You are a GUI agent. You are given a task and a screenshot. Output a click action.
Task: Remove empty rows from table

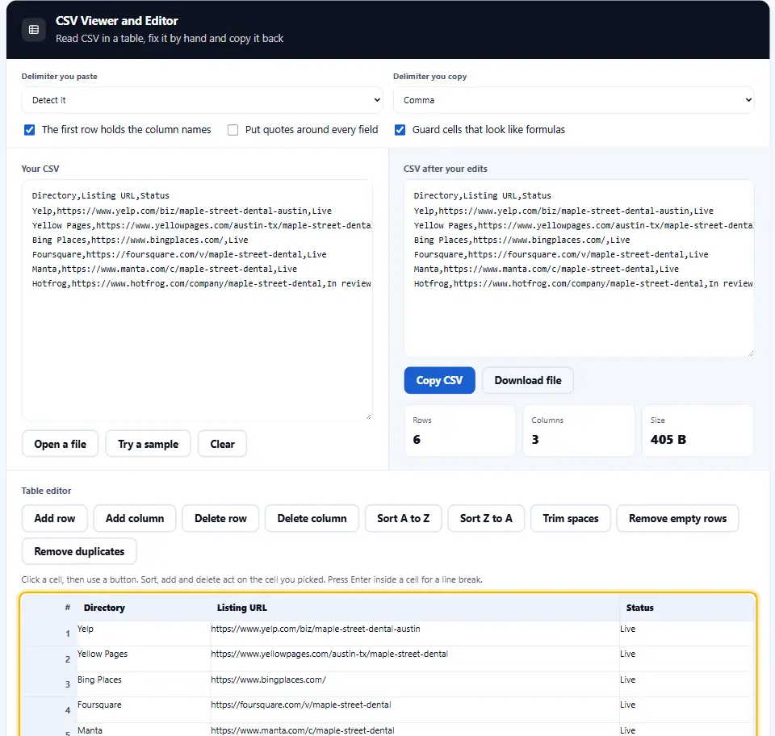coord(677,518)
